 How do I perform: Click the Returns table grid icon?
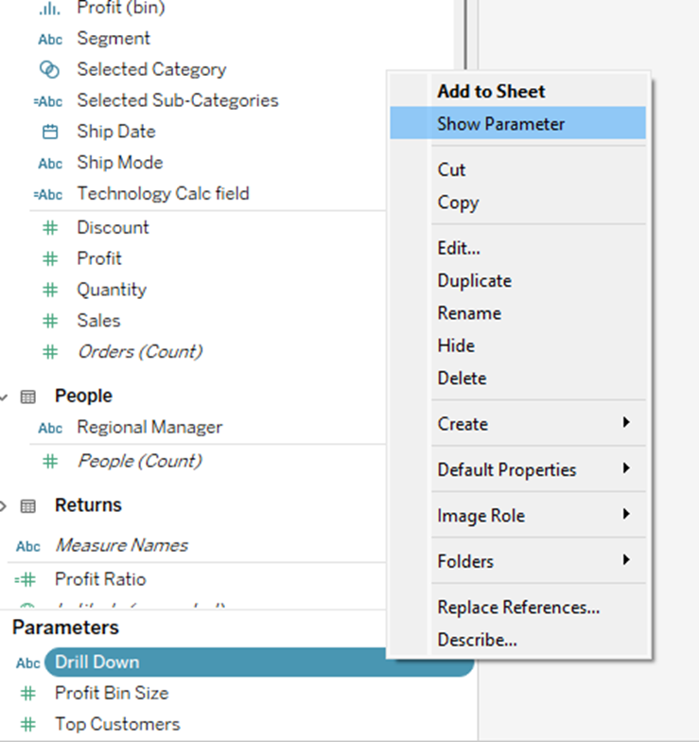[x=28, y=505]
